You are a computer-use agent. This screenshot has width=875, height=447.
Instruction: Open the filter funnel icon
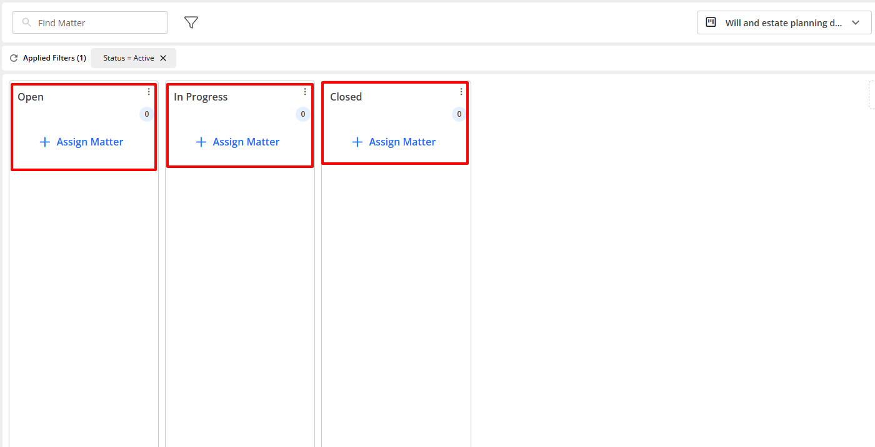[191, 22]
